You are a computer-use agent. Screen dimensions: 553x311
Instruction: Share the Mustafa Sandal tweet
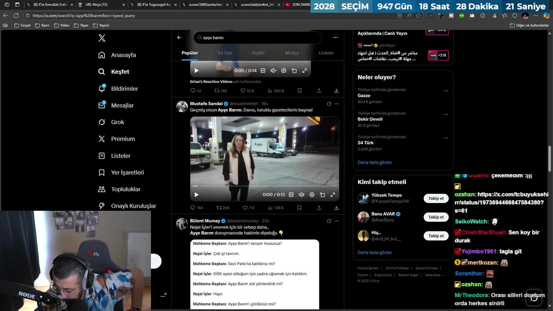(319, 208)
